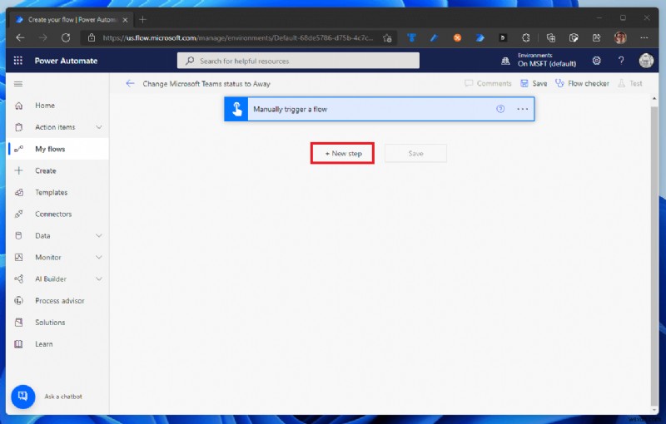Open the Data sidebar item

click(x=42, y=236)
